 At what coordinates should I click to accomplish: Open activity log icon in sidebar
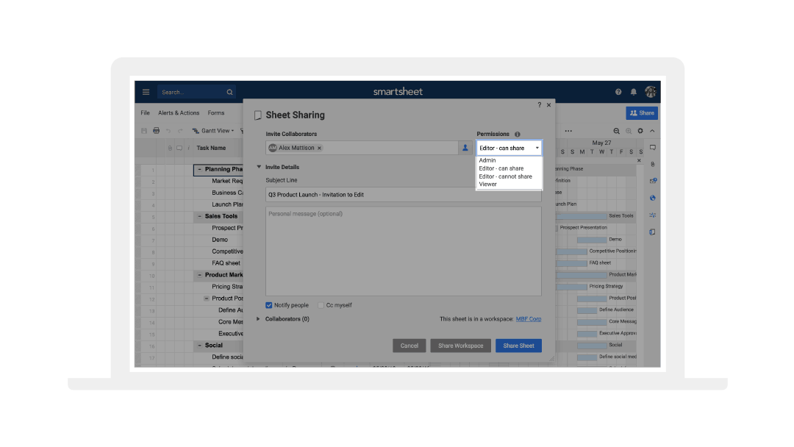tap(652, 215)
